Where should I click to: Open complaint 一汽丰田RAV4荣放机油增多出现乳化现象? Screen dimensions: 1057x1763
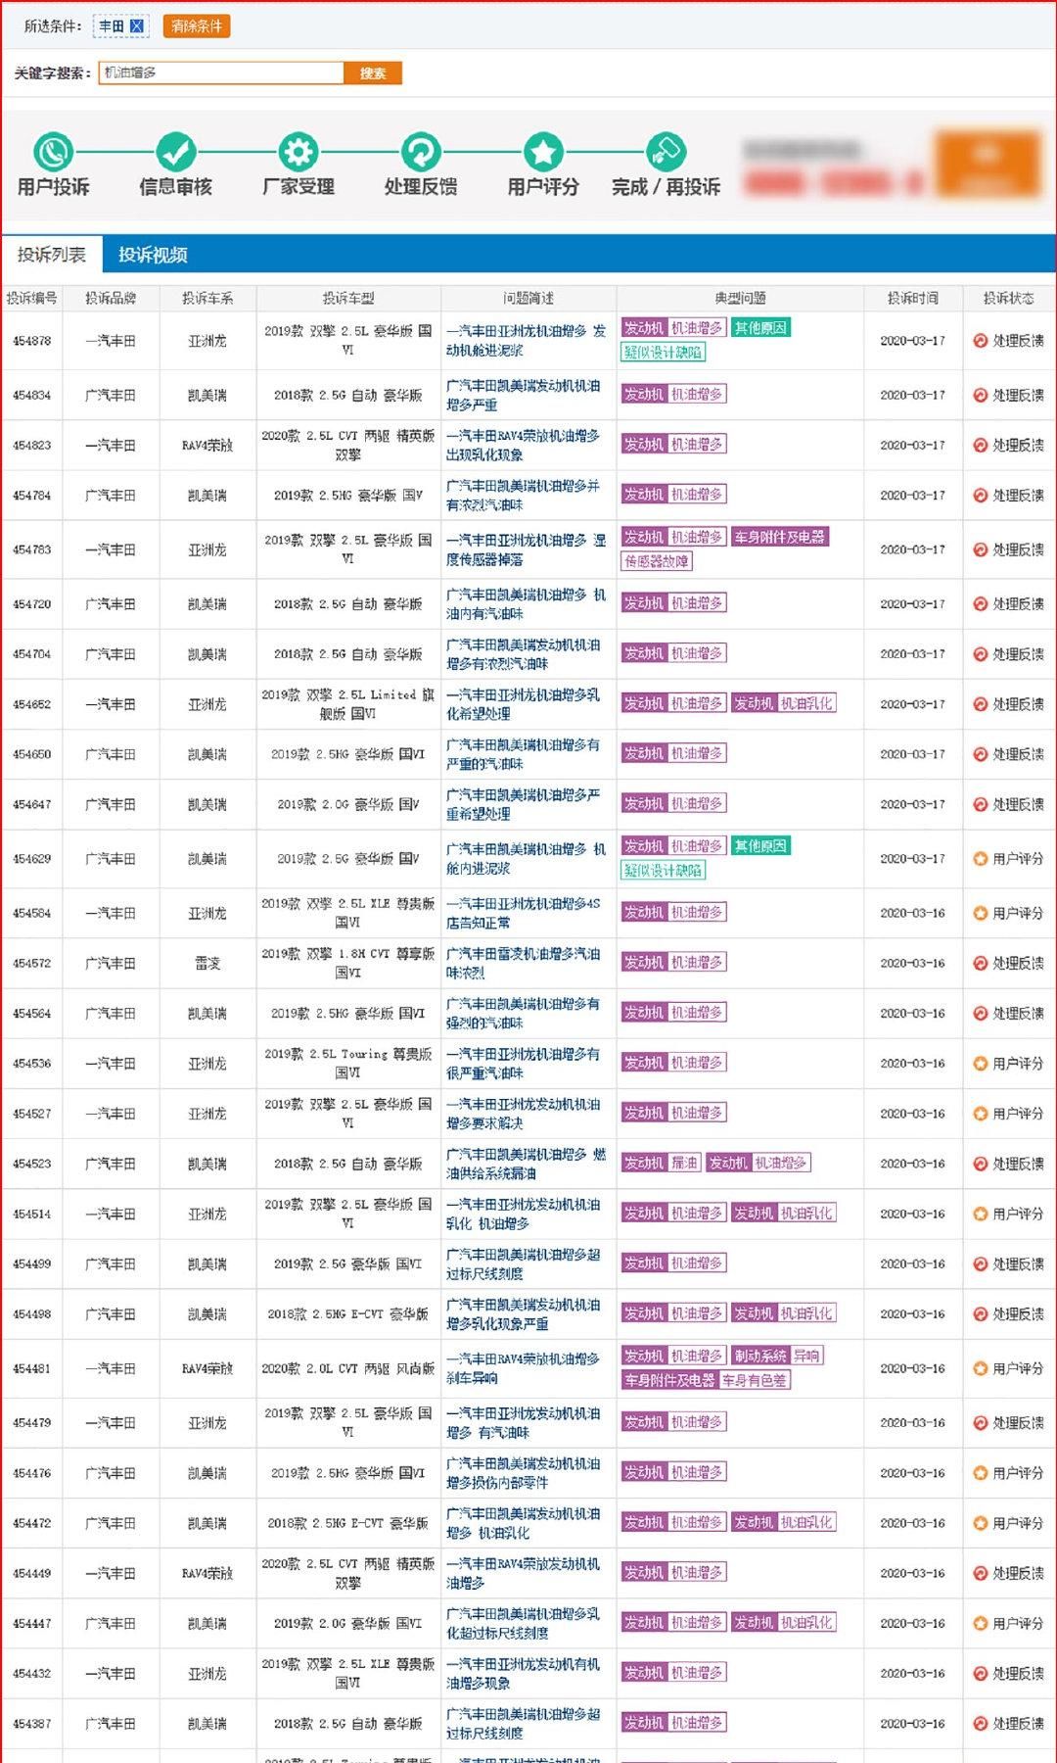pyautogui.click(x=524, y=446)
